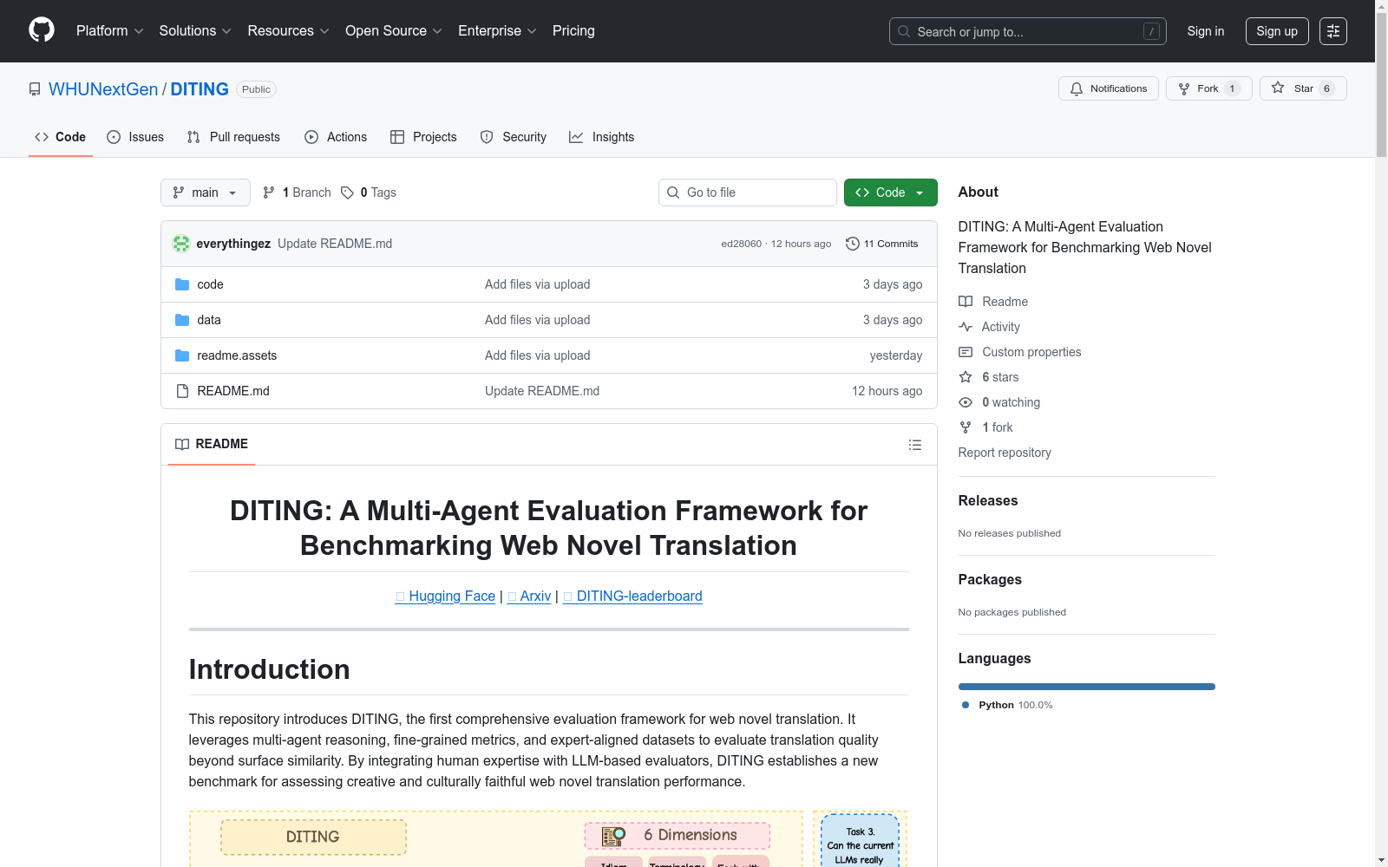Switch to the Issues tab
1388x867 pixels.
[x=135, y=137]
